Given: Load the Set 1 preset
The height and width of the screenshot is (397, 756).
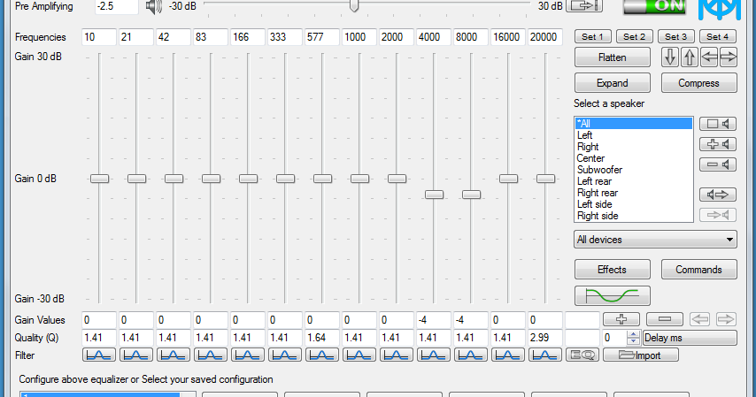Looking at the screenshot, I should 592,36.
